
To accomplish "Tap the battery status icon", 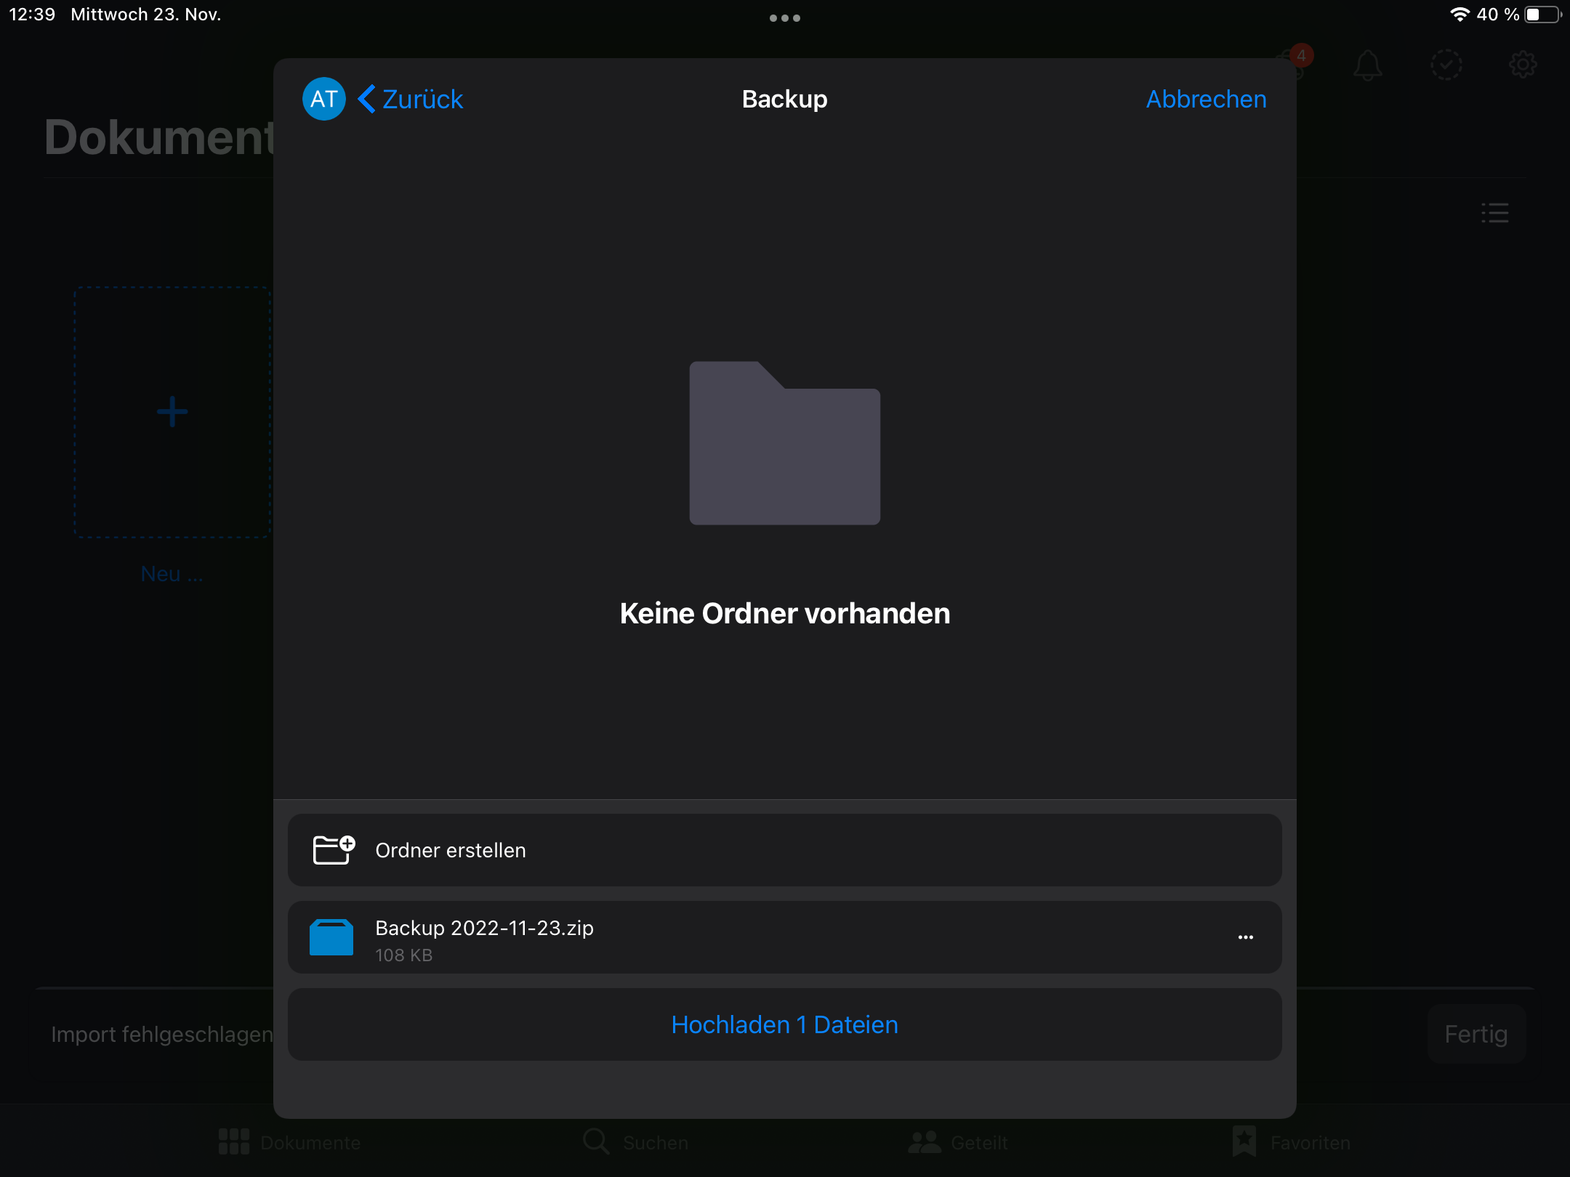I will click(x=1542, y=15).
